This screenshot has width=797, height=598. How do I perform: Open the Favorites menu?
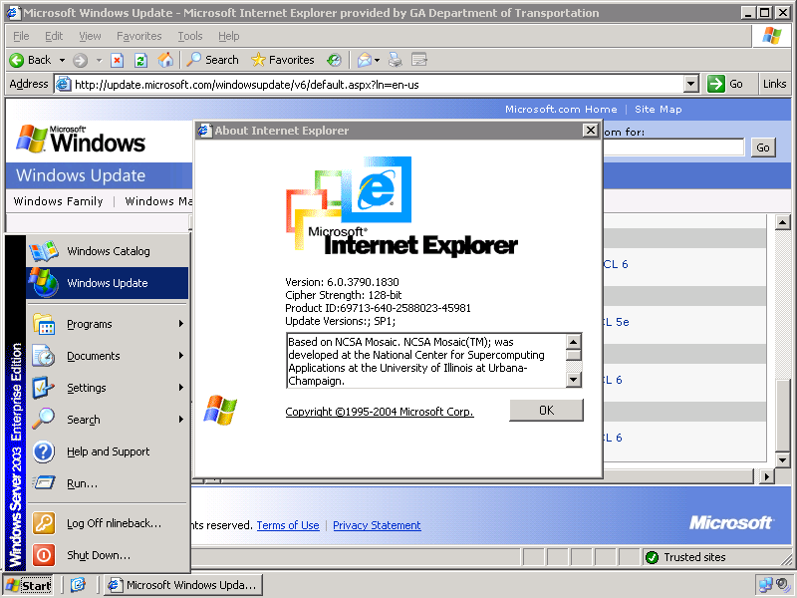tap(138, 36)
